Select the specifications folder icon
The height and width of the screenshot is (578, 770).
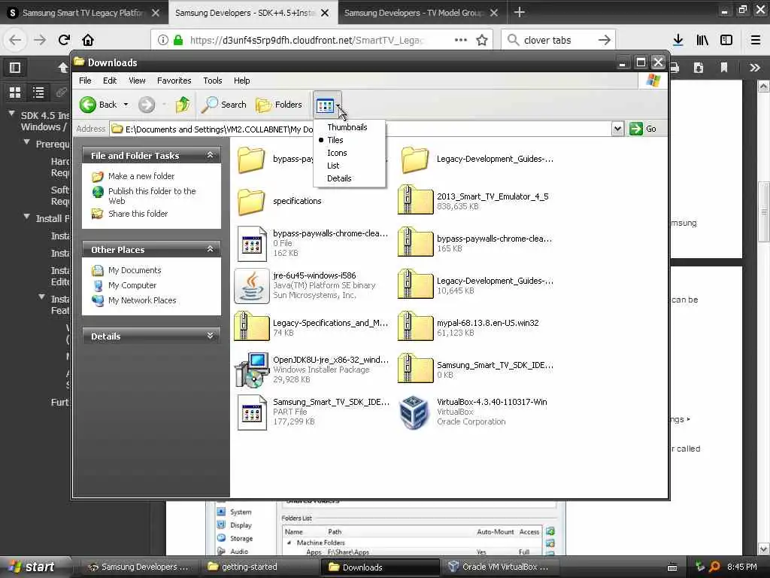coord(251,201)
